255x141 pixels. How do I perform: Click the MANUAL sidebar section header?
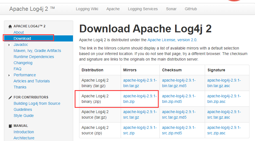21,126
